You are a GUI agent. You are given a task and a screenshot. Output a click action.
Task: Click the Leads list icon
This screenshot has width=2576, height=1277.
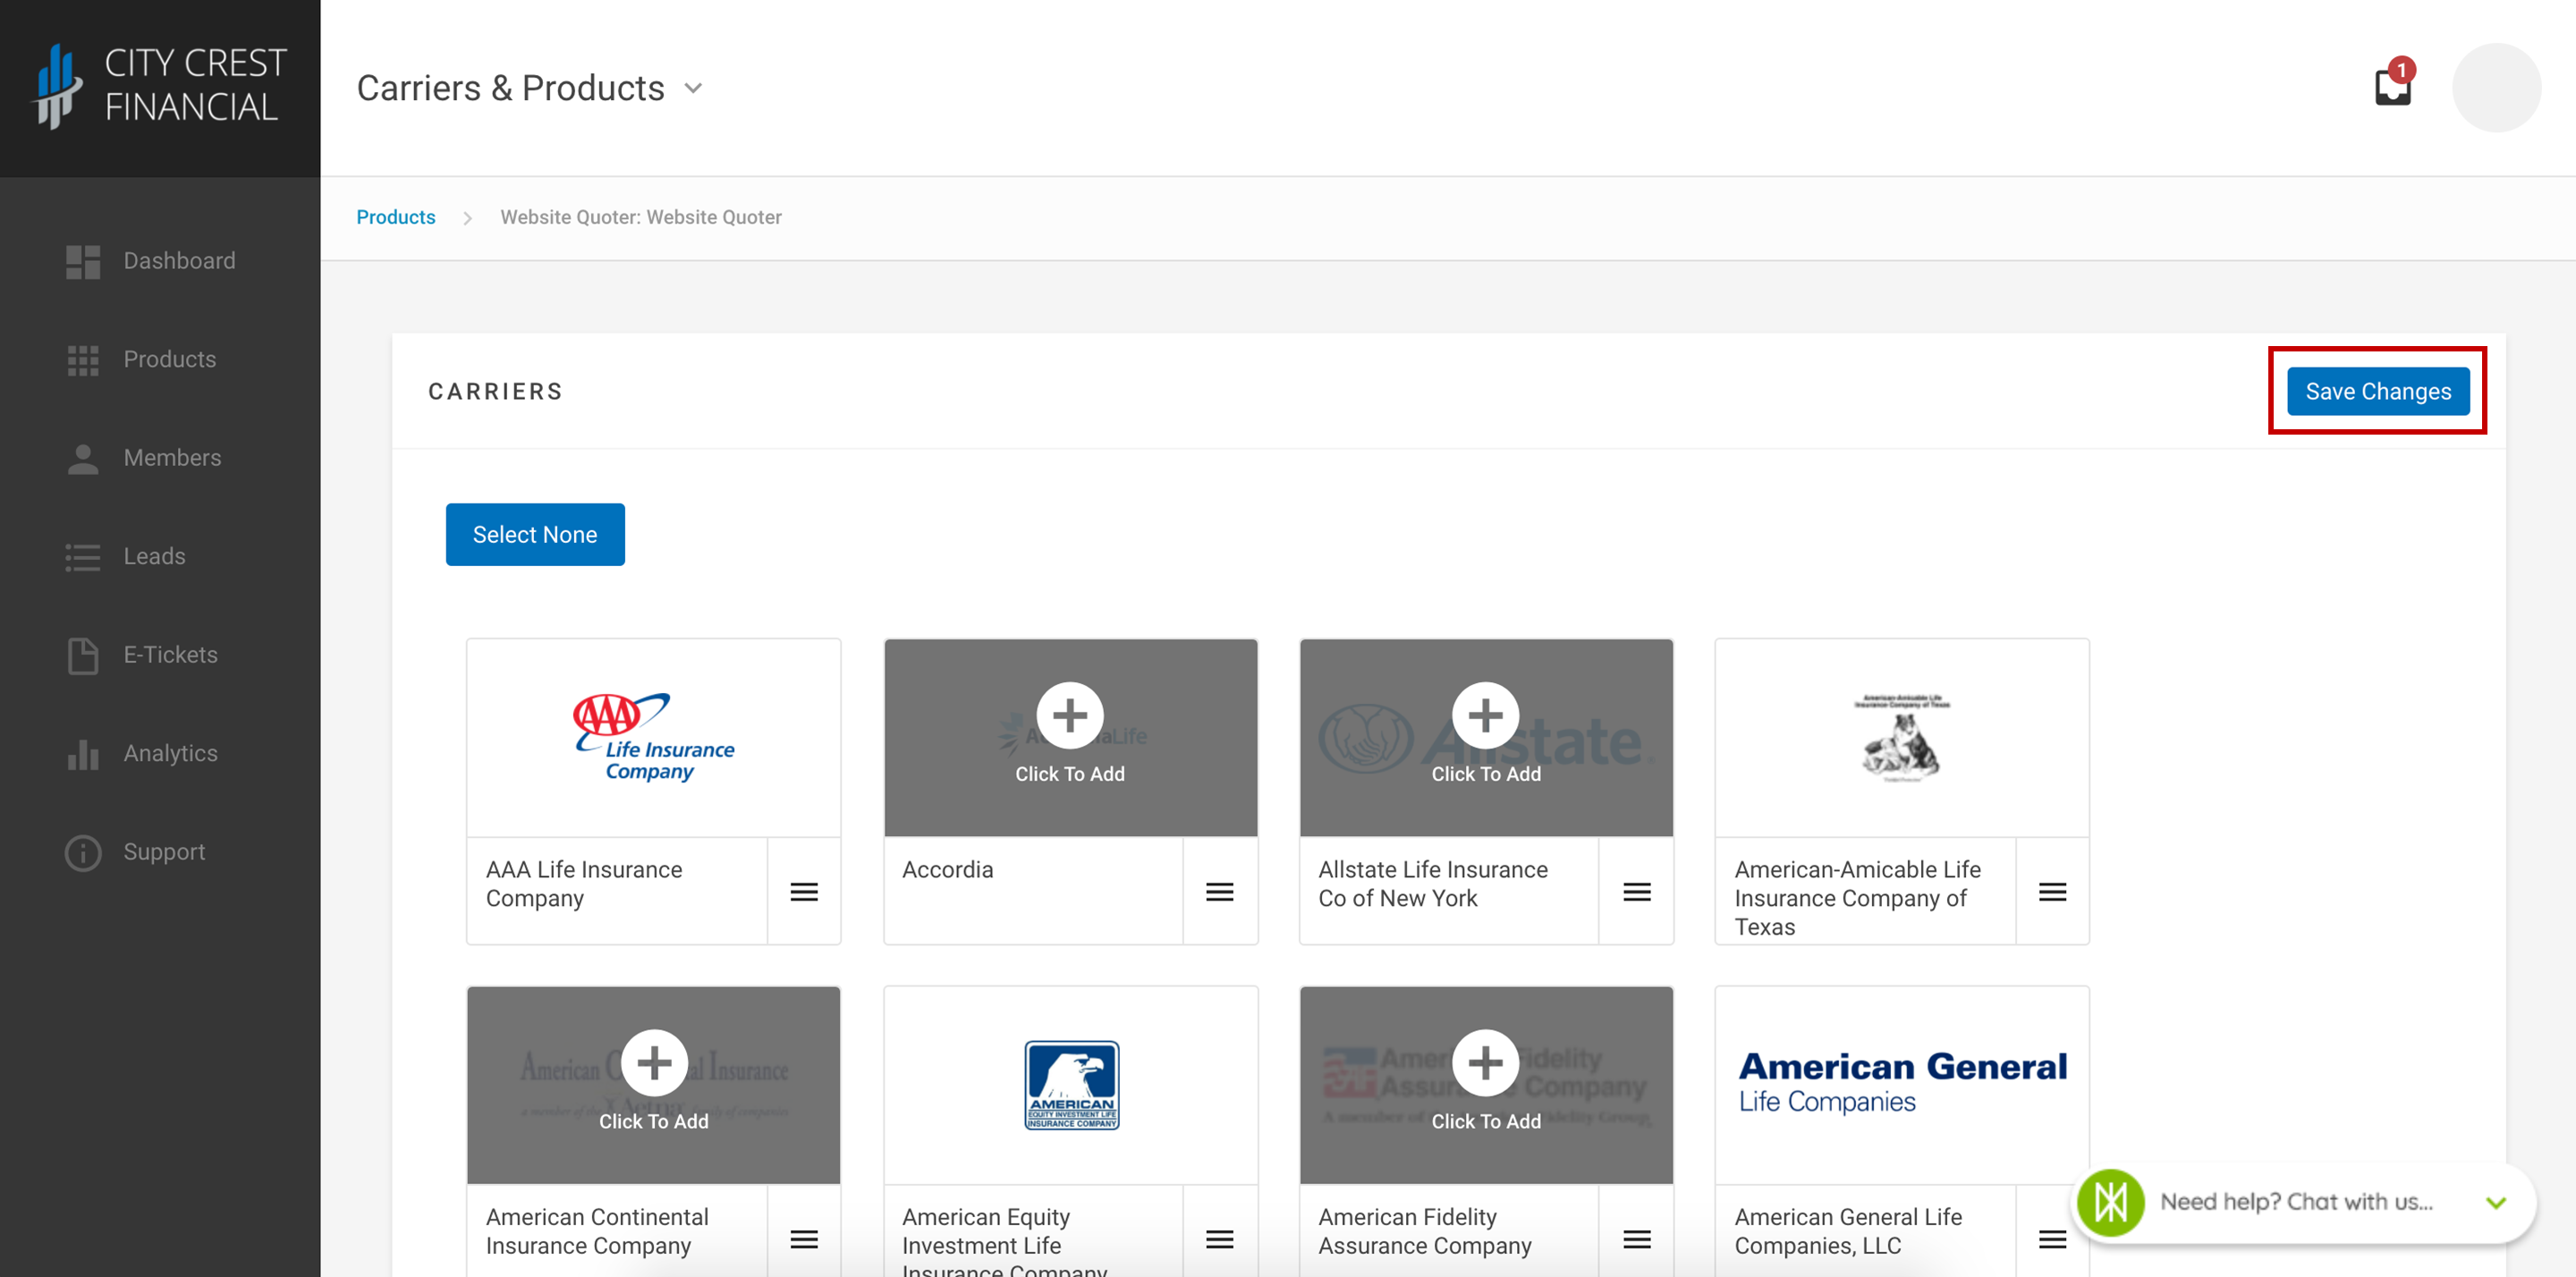coord(83,557)
